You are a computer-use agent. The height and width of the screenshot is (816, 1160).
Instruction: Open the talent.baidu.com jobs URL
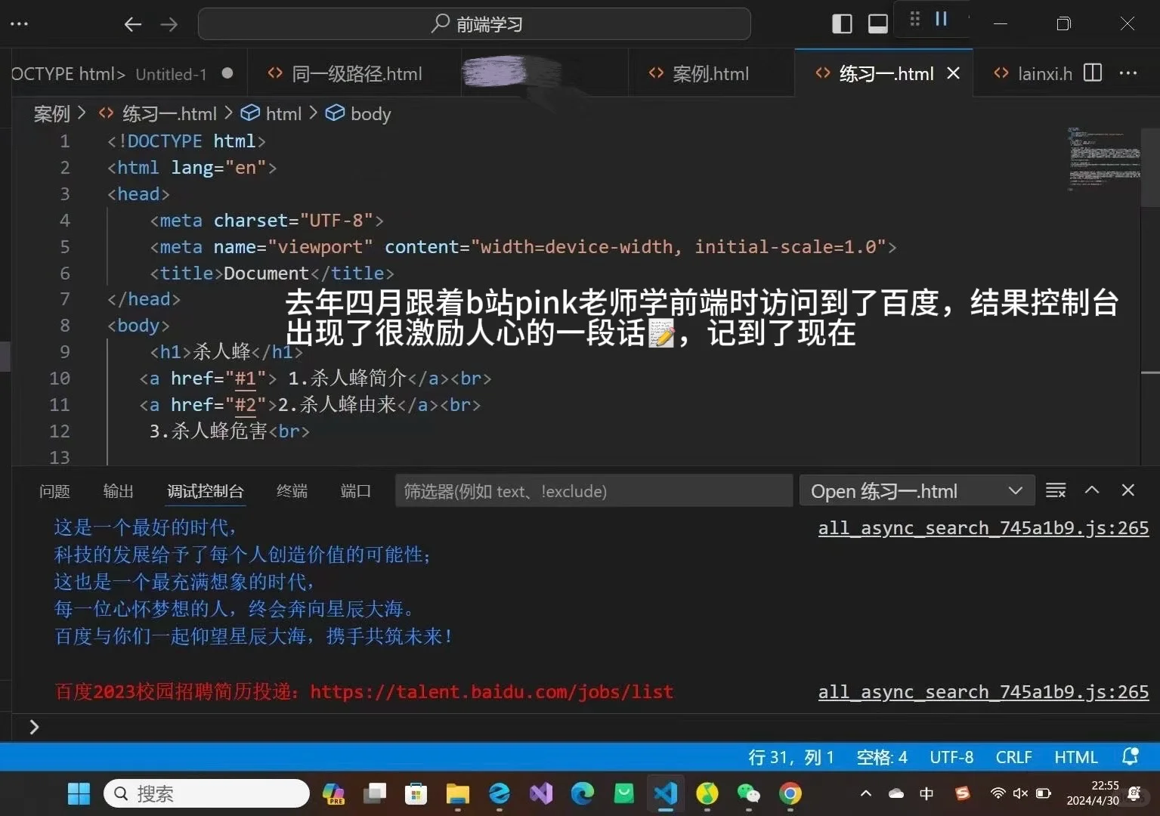click(x=492, y=691)
